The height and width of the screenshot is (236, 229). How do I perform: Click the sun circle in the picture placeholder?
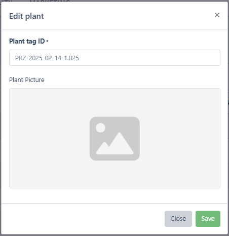pyautogui.click(x=100, y=128)
